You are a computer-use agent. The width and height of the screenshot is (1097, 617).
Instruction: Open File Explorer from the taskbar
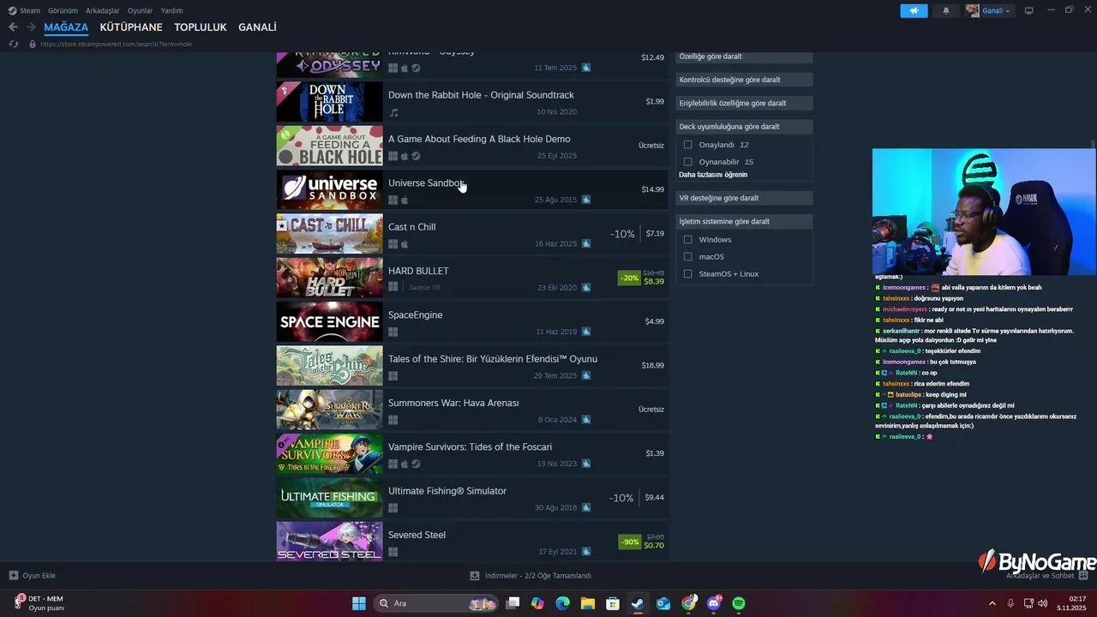click(588, 603)
